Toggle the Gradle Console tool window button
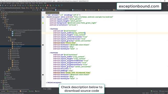 tap(164, 91)
